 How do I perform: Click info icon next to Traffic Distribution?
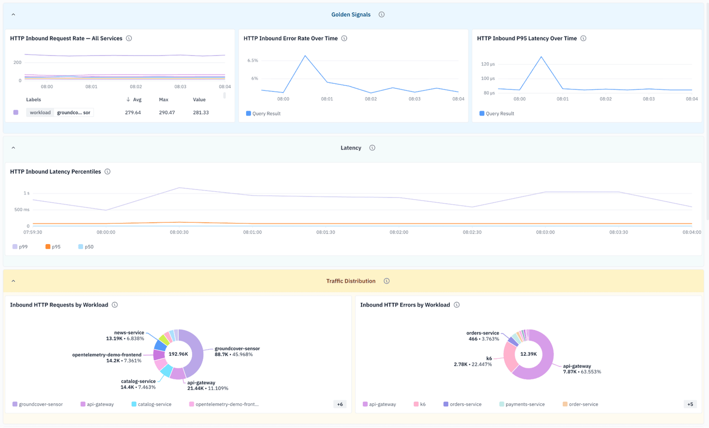coord(386,281)
